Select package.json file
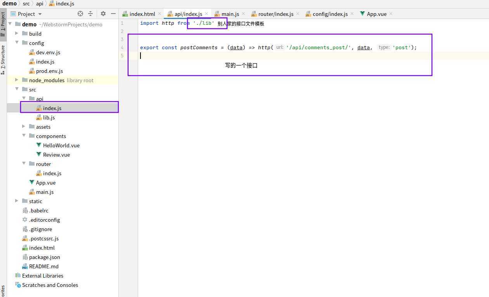This screenshot has width=489, height=297. [45, 257]
